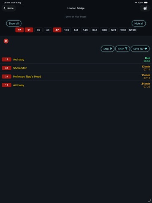Toggle bus N21 filter chip
This screenshot has width=152, height=203.
(114, 30)
